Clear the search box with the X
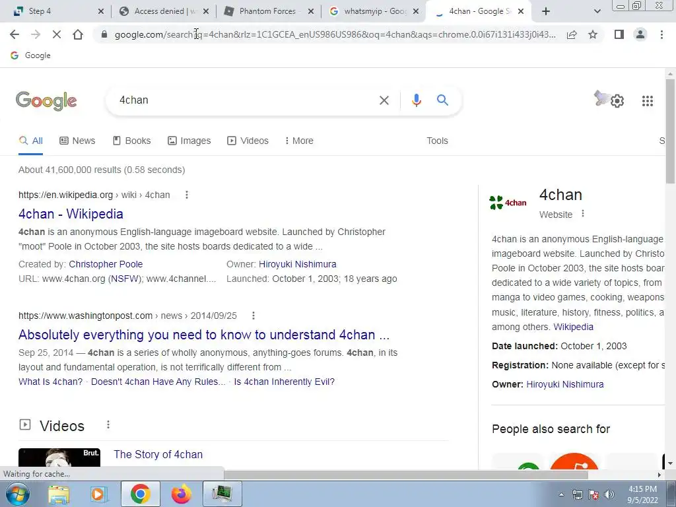Screen dimensions: 676x507 [384, 100]
